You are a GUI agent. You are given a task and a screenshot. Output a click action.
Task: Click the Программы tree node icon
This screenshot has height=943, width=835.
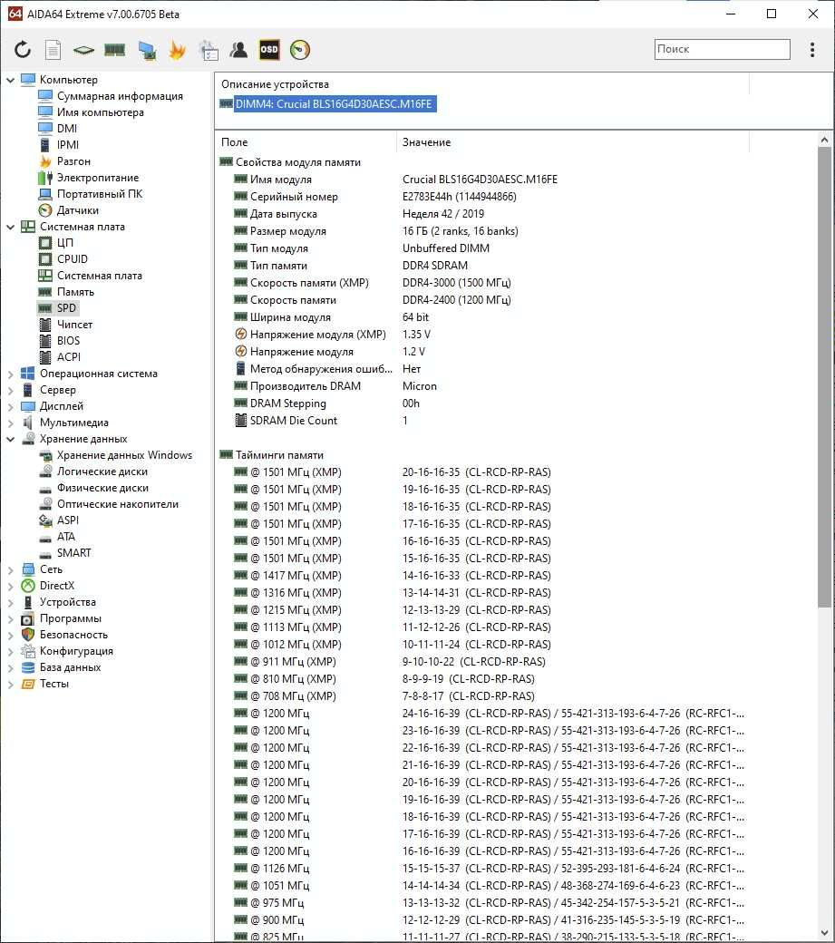click(28, 618)
